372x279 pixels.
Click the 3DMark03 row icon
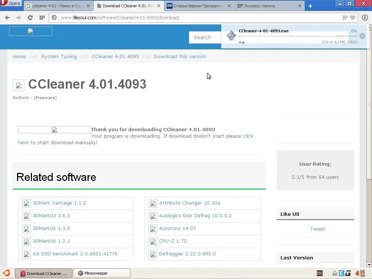(26, 216)
